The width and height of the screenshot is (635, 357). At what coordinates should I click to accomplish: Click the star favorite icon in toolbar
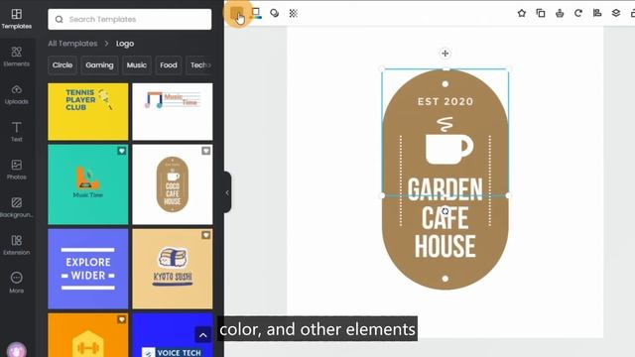pyautogui.click(x=522, y=13)
